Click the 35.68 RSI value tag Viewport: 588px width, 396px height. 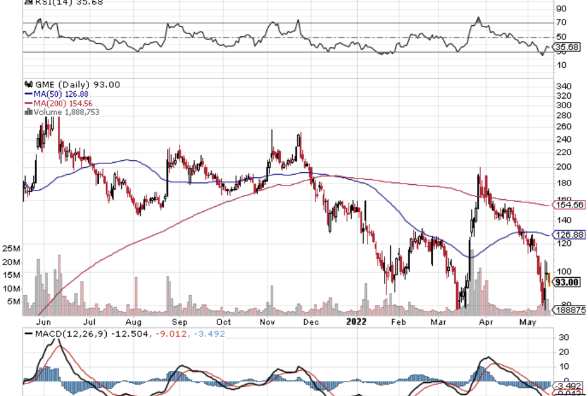[x=567, y=47]
